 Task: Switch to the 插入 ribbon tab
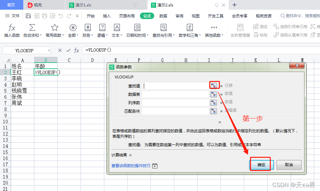coord(107,16)
